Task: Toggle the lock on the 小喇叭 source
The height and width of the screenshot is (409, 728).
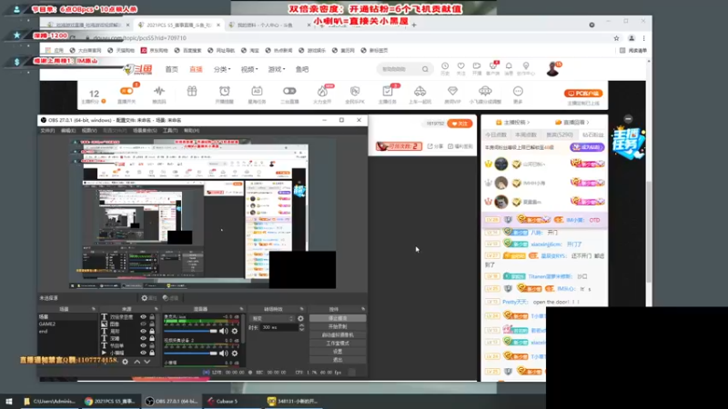Action: coord(152,353)
